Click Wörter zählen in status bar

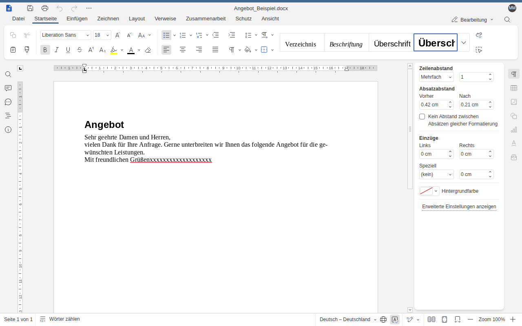click(60, 319)
